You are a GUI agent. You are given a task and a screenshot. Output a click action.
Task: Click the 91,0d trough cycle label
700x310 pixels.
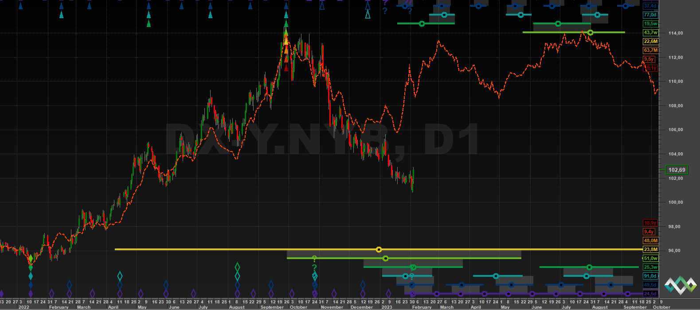pyautogui.click(x=650, y=276)
